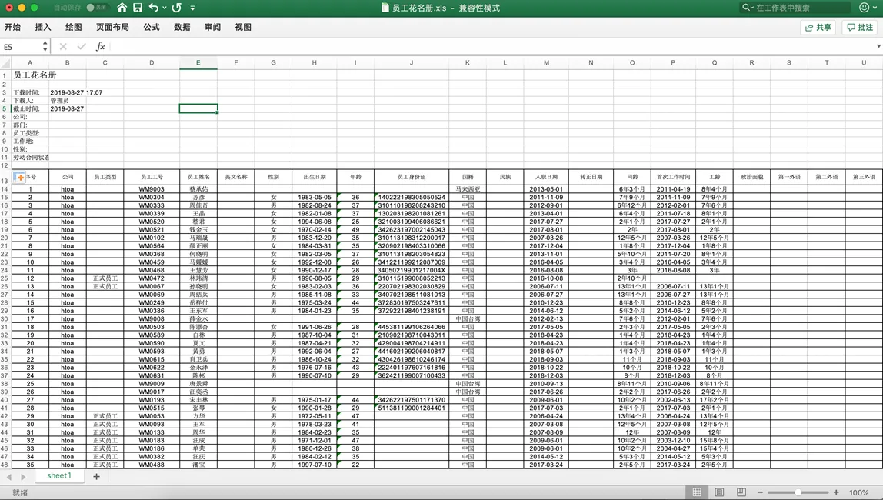Expand the formula bar with the arrow
Screen dimensions: 883x500
[x=878, y=47]
